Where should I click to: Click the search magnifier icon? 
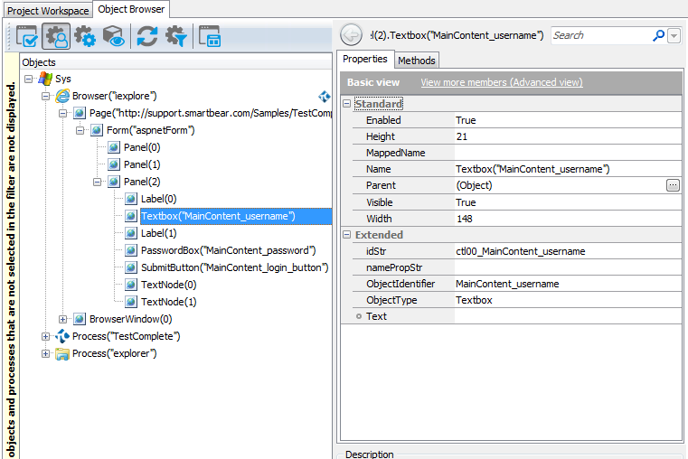pos(658,35)
